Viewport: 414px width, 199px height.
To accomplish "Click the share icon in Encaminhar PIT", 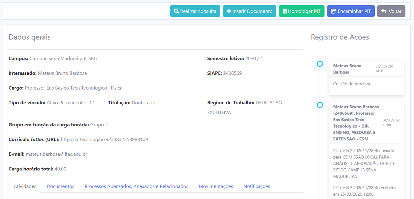I will [x=333, y=11].
